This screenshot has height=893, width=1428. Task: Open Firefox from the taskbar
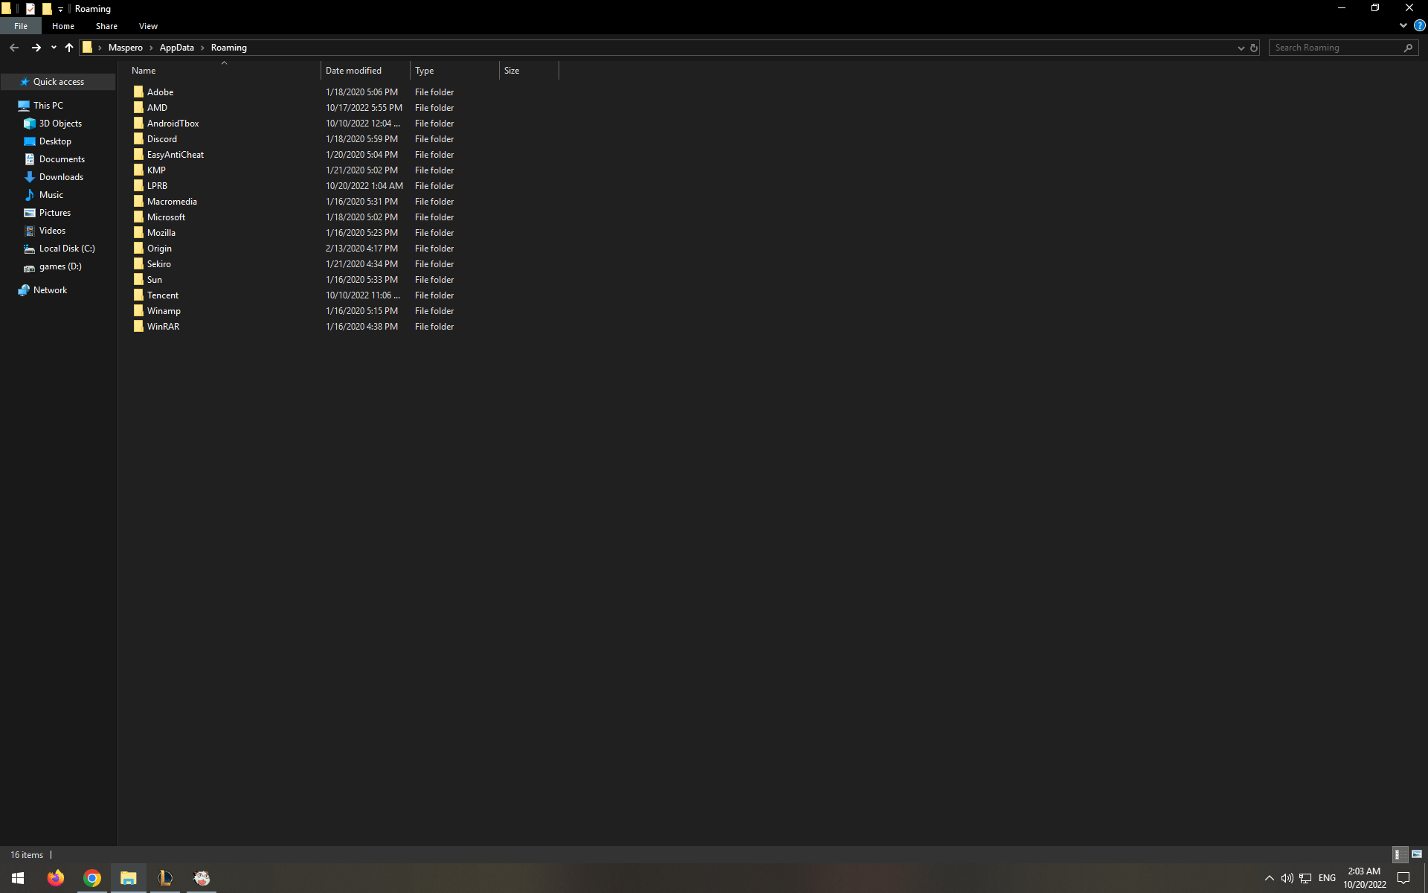pos(56,878)
